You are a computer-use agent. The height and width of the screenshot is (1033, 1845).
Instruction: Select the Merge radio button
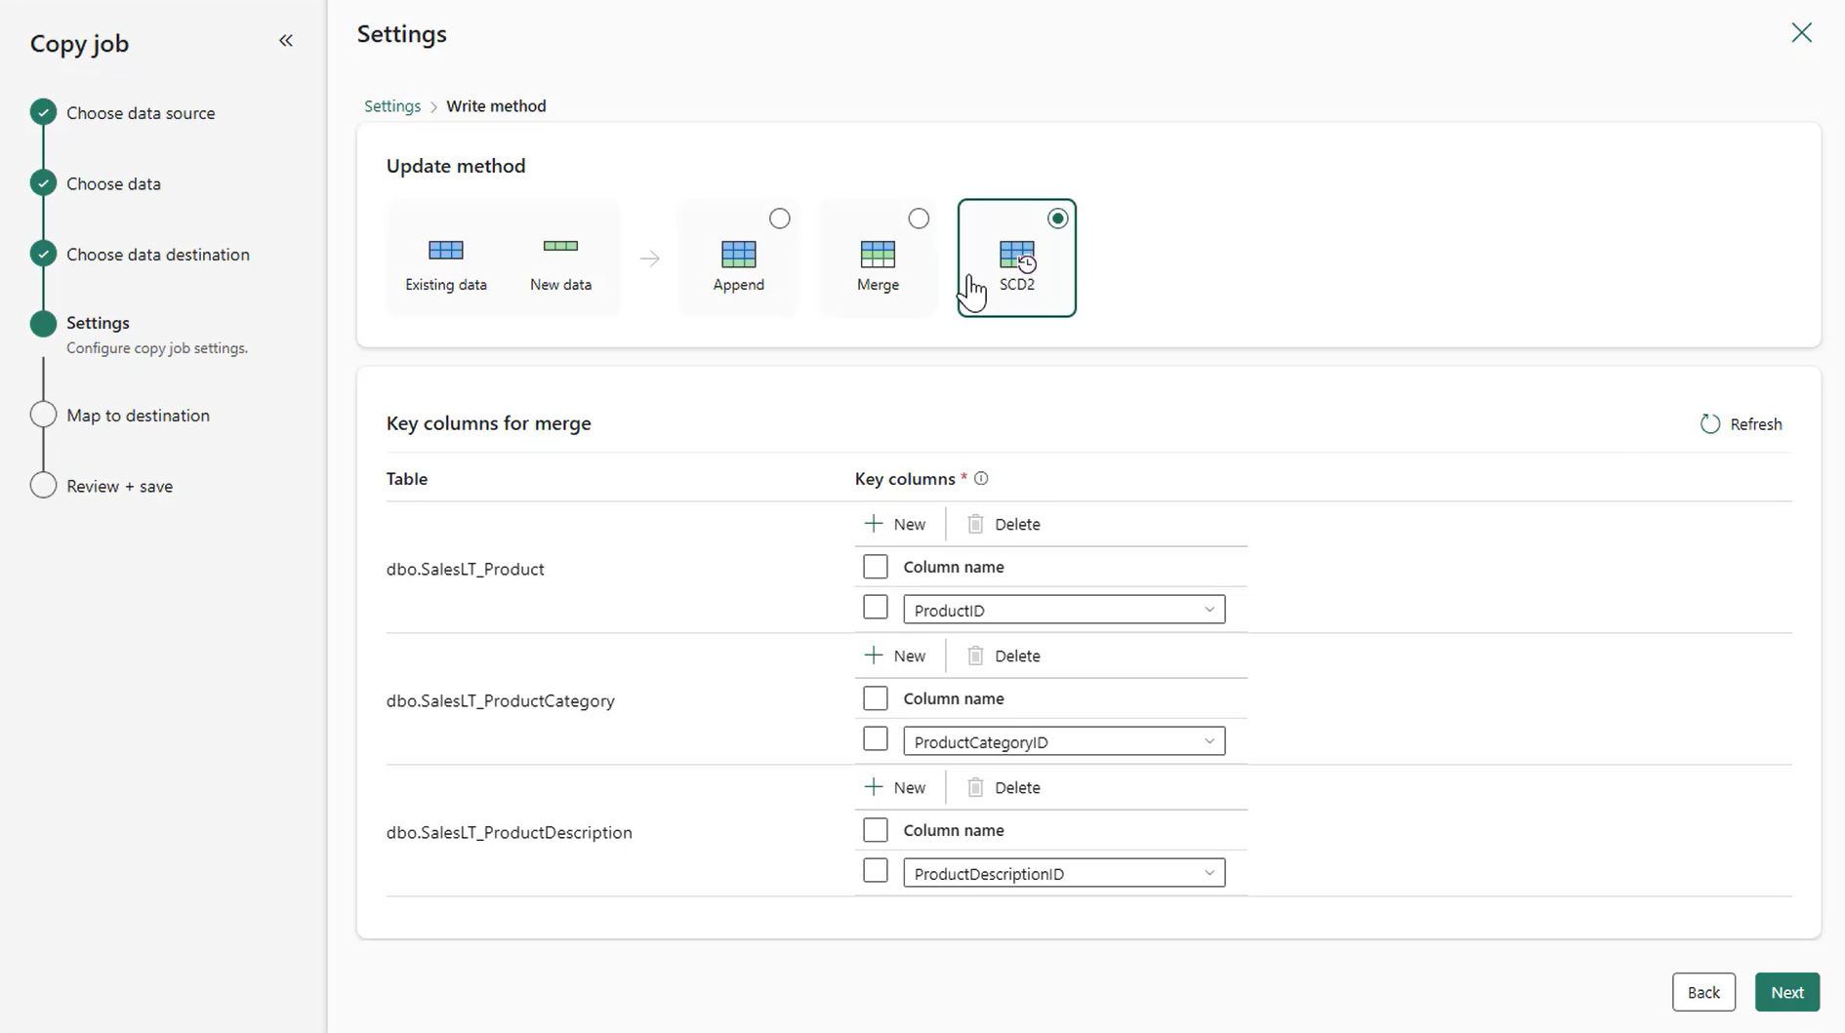[919, 219]
